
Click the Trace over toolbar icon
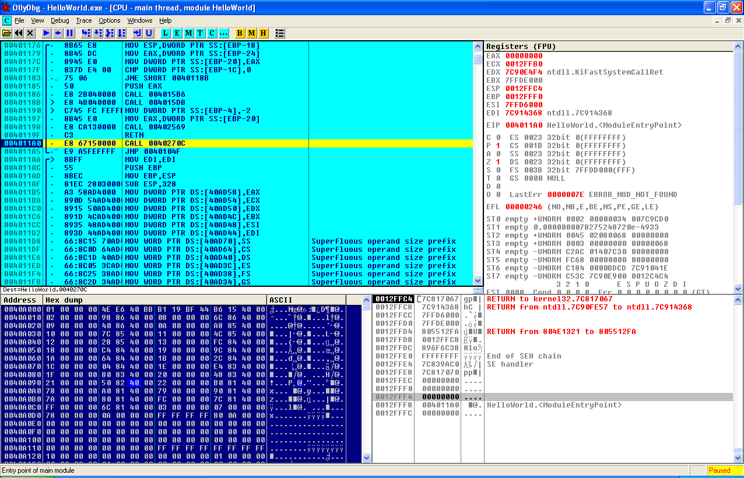[121, 33]
